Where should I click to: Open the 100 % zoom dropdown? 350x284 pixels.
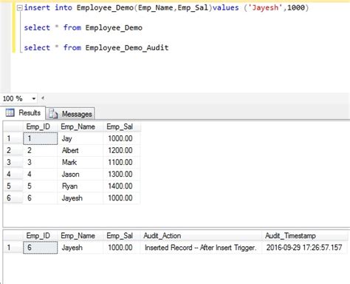tap(34, 98)
